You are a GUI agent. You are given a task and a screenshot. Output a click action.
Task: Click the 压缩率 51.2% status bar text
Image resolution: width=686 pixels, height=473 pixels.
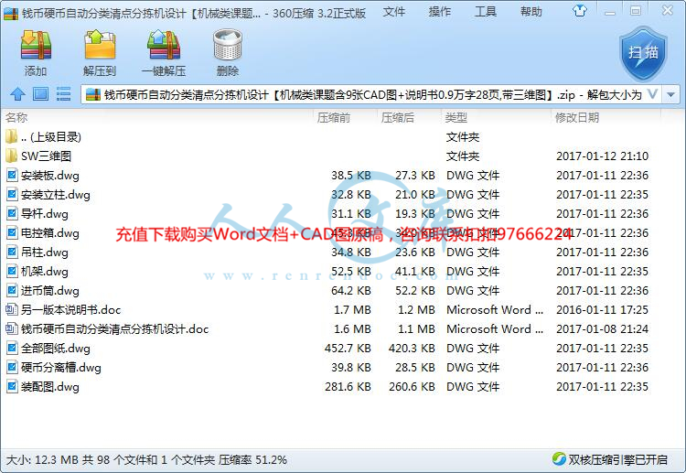(x=252, y=460)
